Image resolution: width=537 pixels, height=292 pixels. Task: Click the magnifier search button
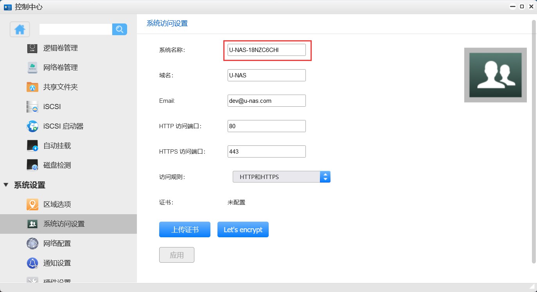pos(120,29)
